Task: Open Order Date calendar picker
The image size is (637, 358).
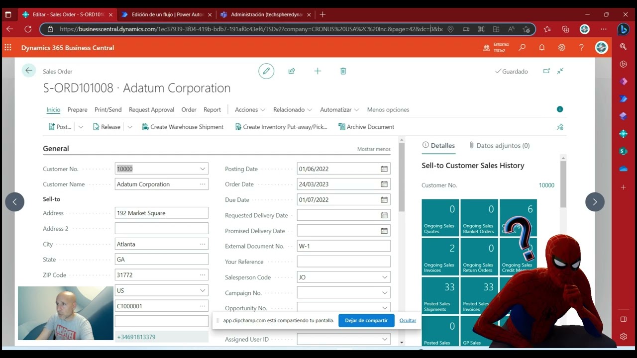Action: pyautogui.click(x=384, y=184)
